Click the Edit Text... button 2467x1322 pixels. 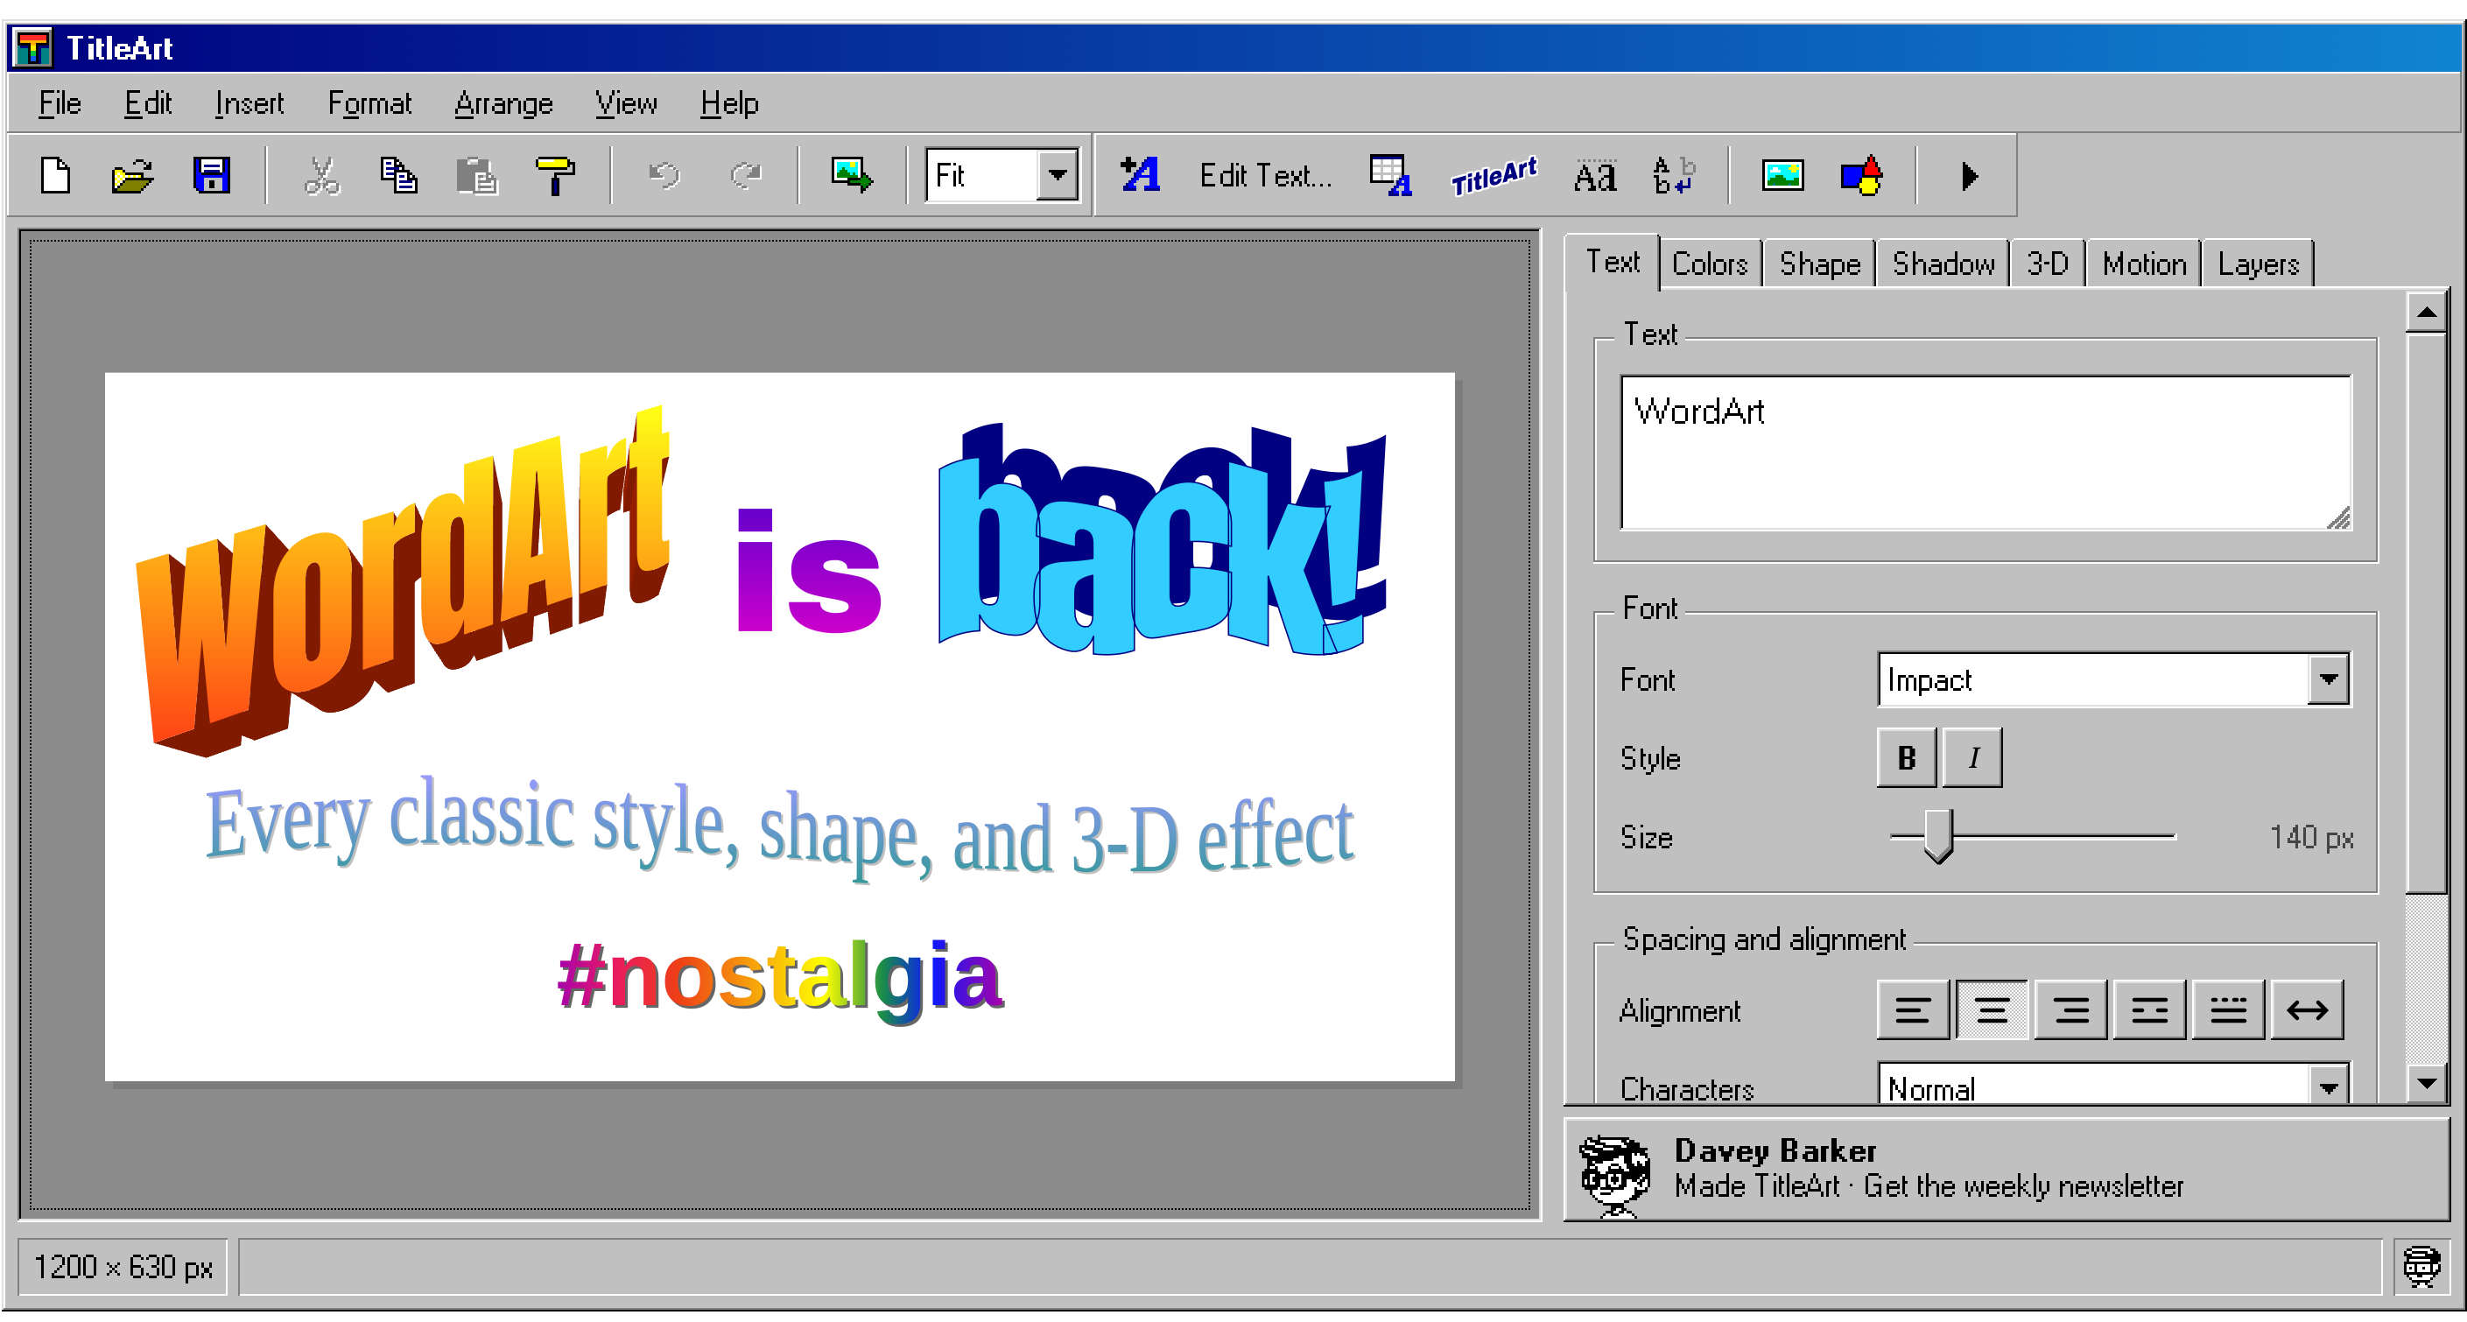1265,175
